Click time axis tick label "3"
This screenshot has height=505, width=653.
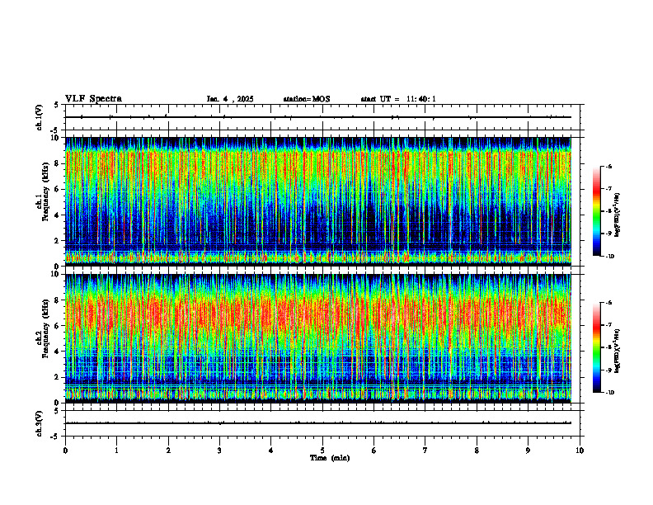point(219,451)
